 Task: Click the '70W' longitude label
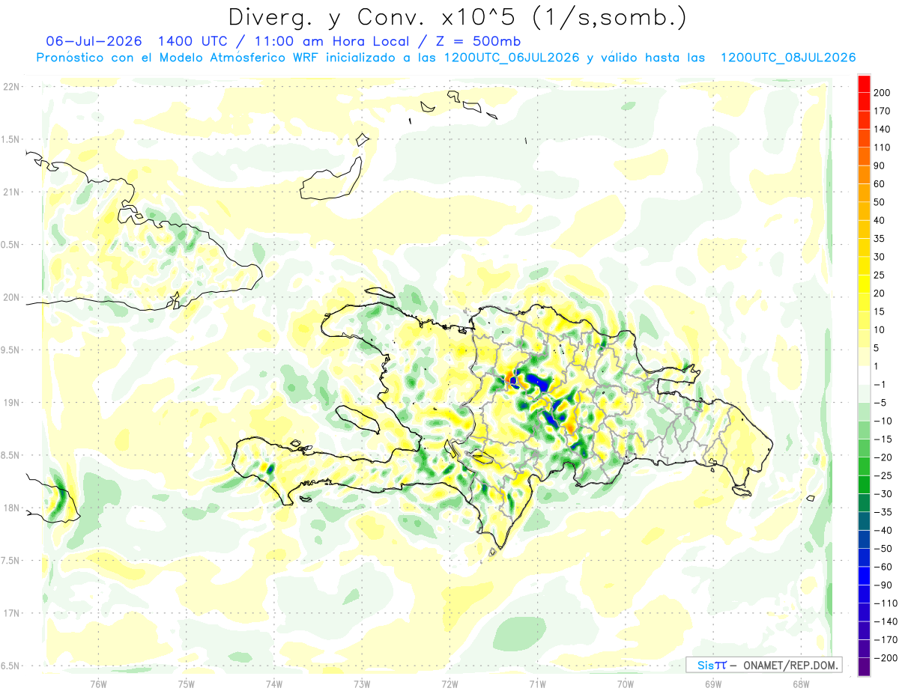click(x=625, y=684)
